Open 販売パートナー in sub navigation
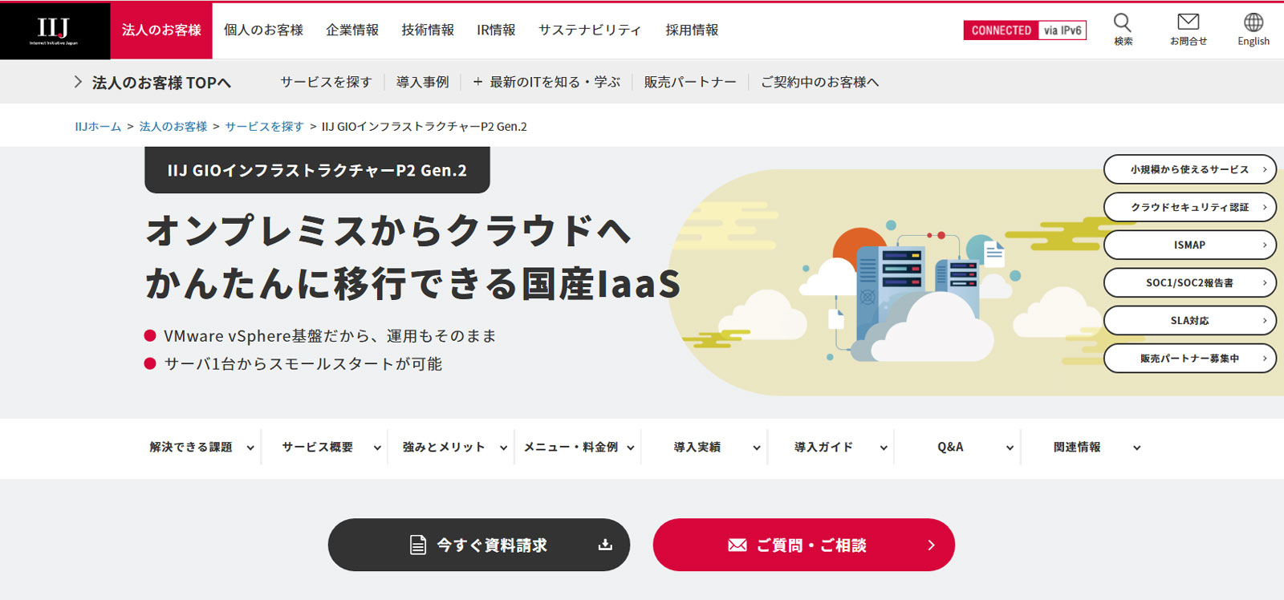 pyautogui.click(x=690, y=82)
